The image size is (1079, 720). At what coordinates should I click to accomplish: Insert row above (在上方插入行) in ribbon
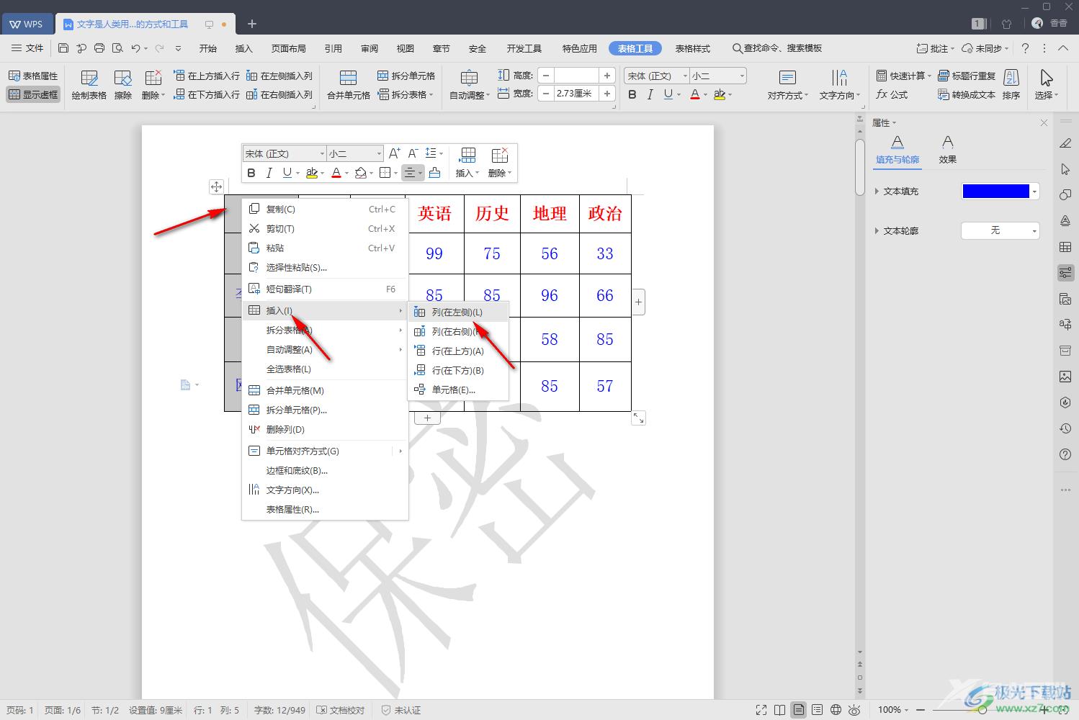coord(207,76)
